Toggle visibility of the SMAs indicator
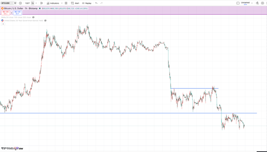Image resolution: width=267 pixels, height=152 pixels. (x=33, y=17)
